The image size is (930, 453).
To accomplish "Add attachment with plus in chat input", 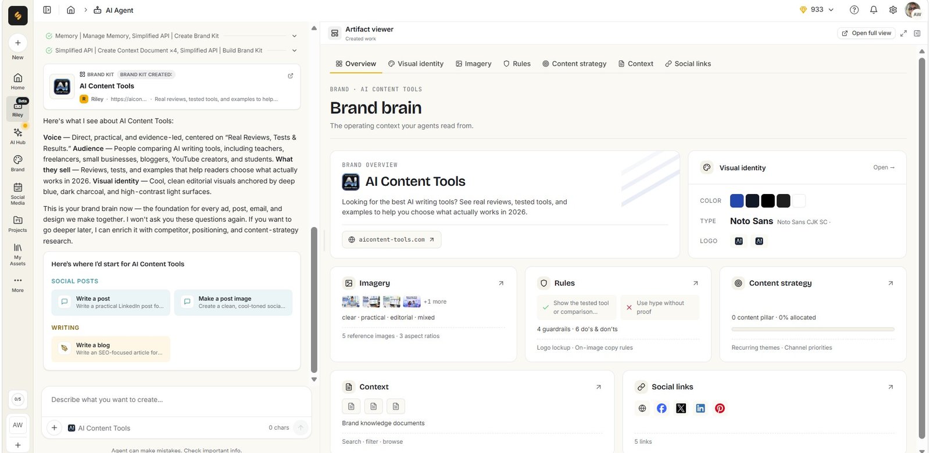I will click(54, 428).
